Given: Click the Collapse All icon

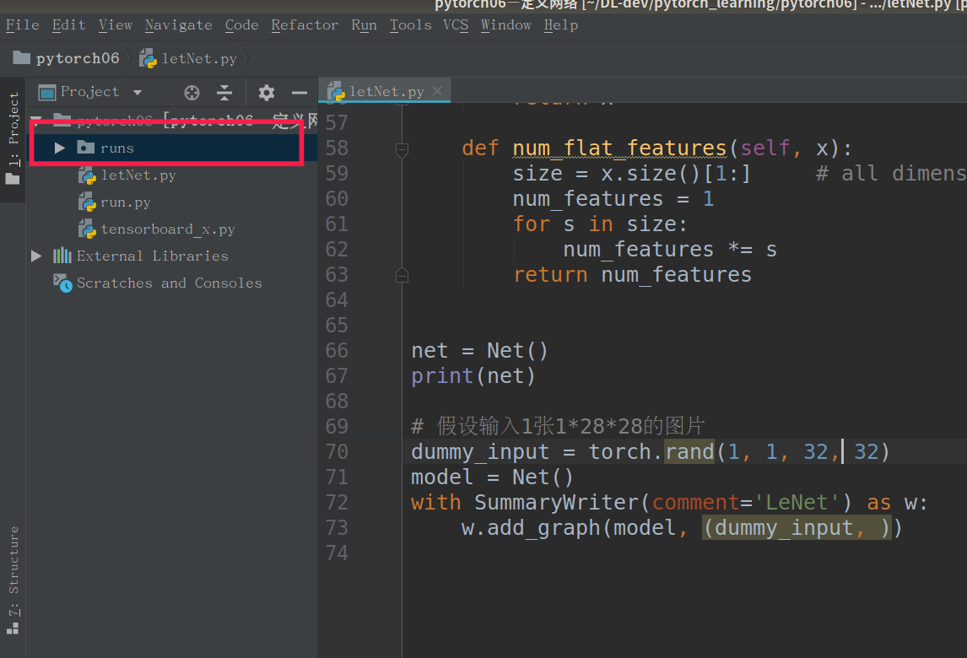Looking at the screenshot, I should click(x=224, y=93).
